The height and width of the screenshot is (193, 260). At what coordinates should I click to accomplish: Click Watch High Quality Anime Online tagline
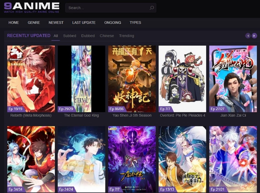(31, 12)
